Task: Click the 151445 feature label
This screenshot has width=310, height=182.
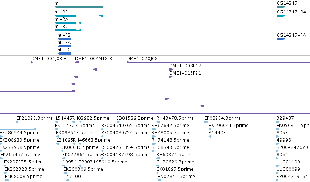Action: tap(63, 118)
